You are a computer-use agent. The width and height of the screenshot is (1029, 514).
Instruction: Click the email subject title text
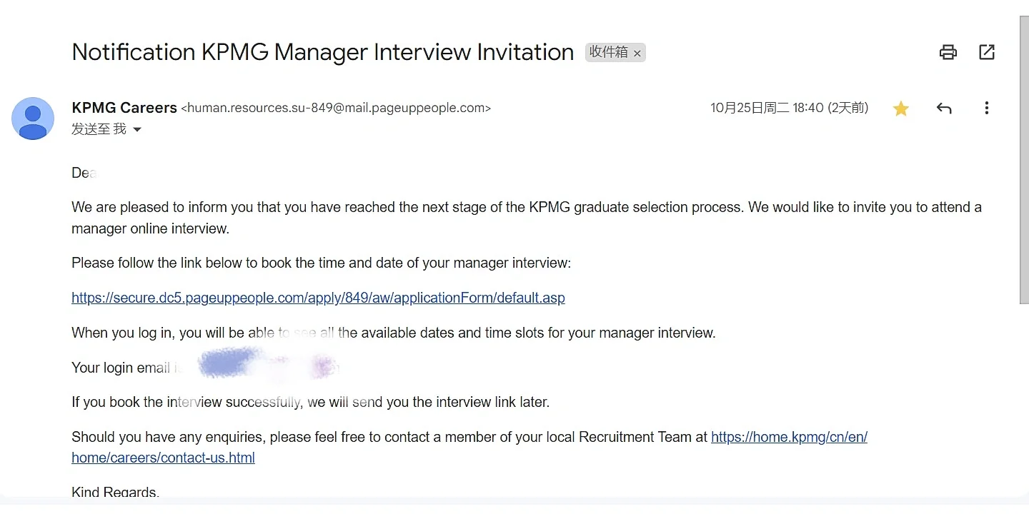(x=323, y=52)
